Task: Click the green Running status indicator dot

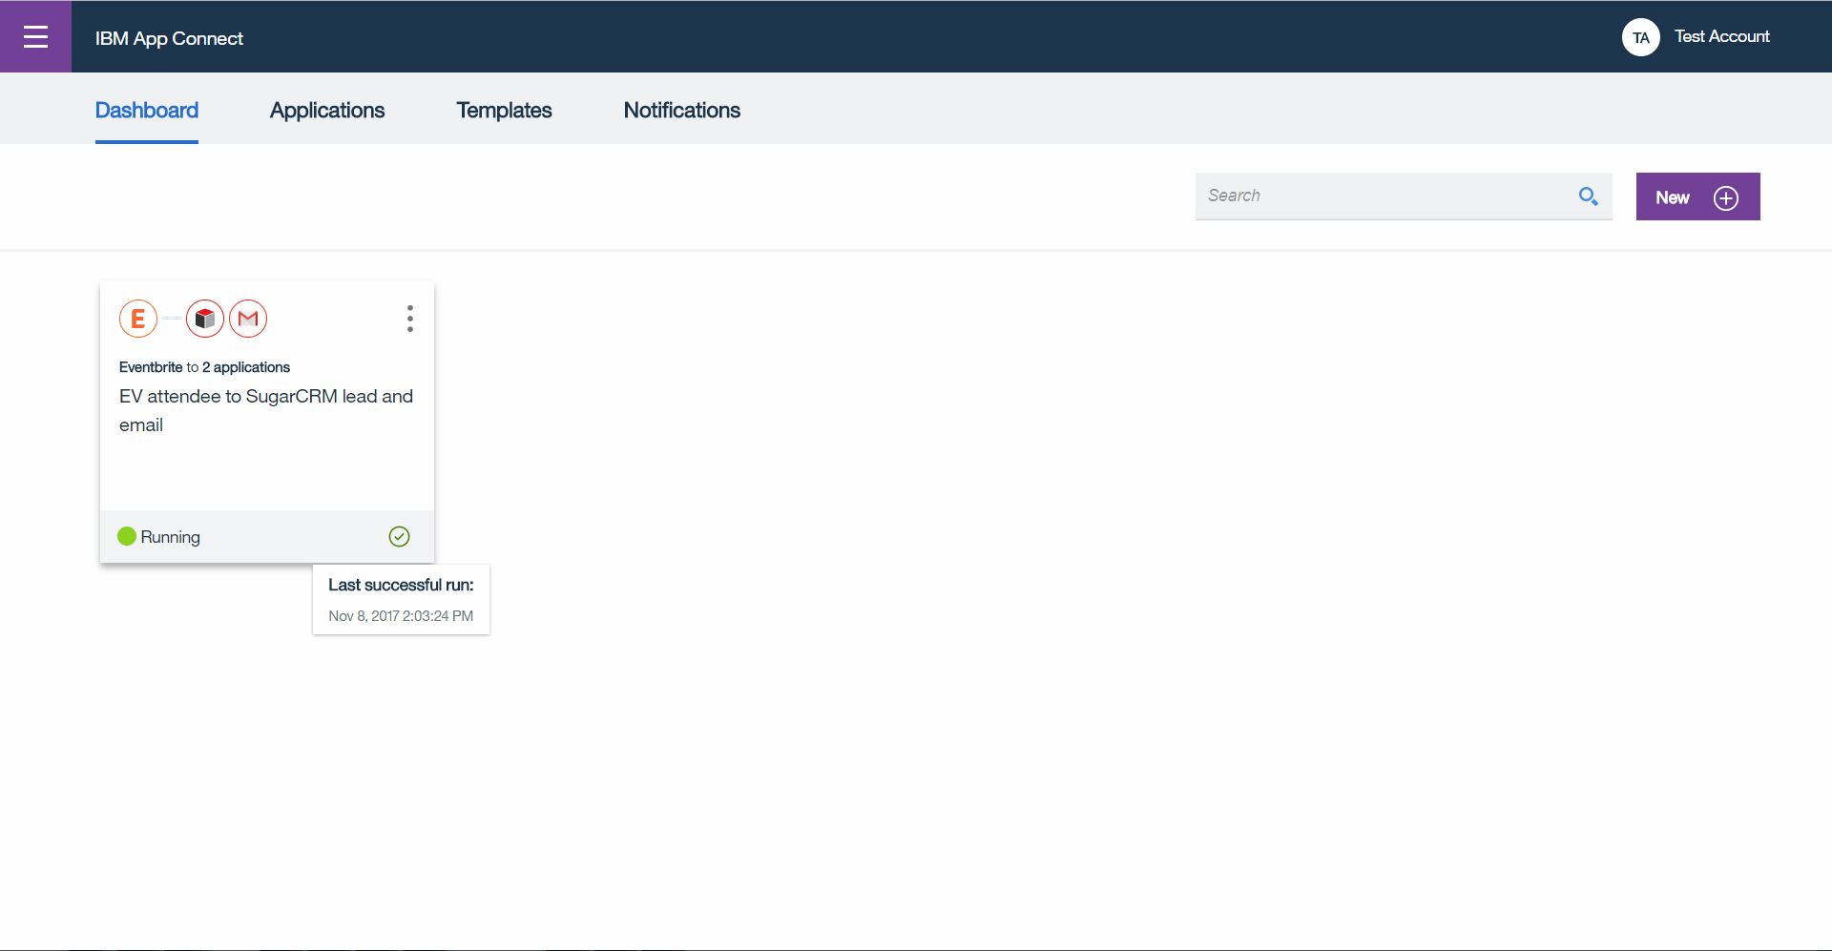Action: pyautogui.click(x=127, y=536)
